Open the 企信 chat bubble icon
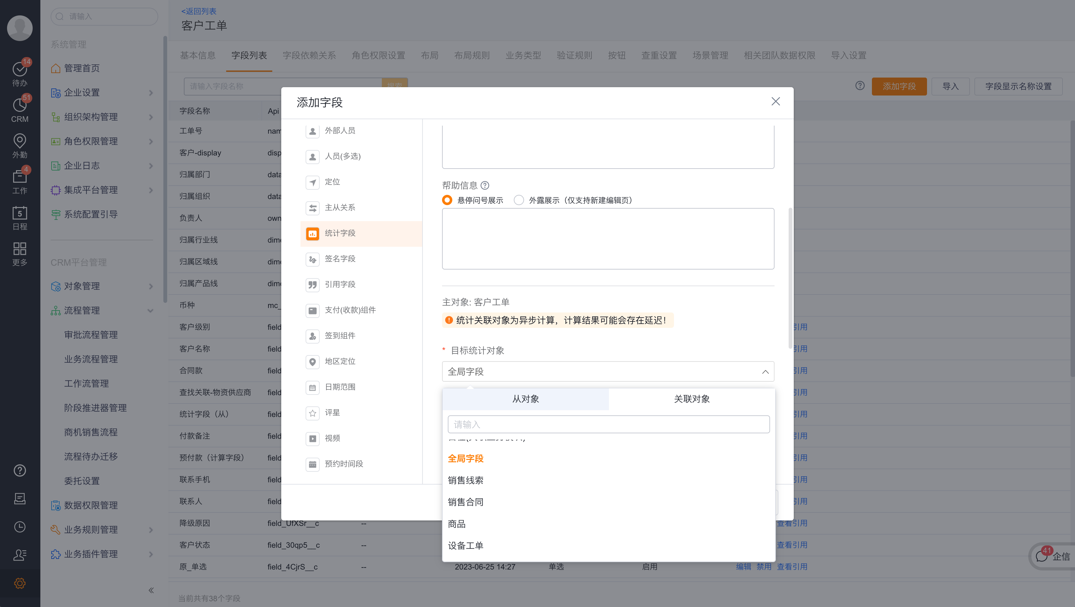Screen dimensions: 1075x607 [1042, 556]
